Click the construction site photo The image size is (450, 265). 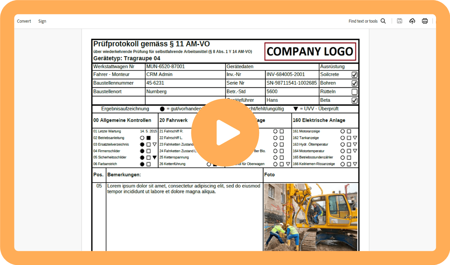(310, 217)
